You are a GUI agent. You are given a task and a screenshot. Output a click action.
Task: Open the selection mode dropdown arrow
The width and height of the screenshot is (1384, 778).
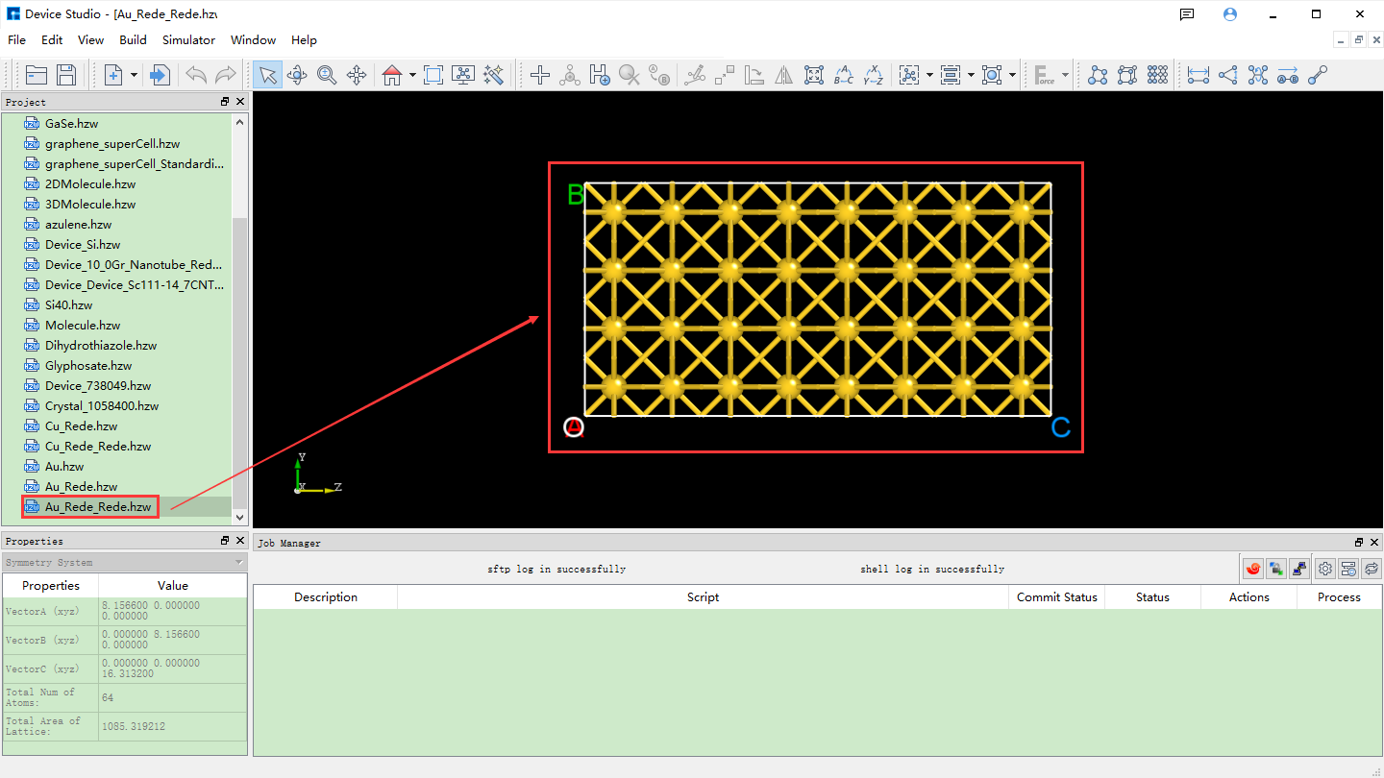coord(929,75)
